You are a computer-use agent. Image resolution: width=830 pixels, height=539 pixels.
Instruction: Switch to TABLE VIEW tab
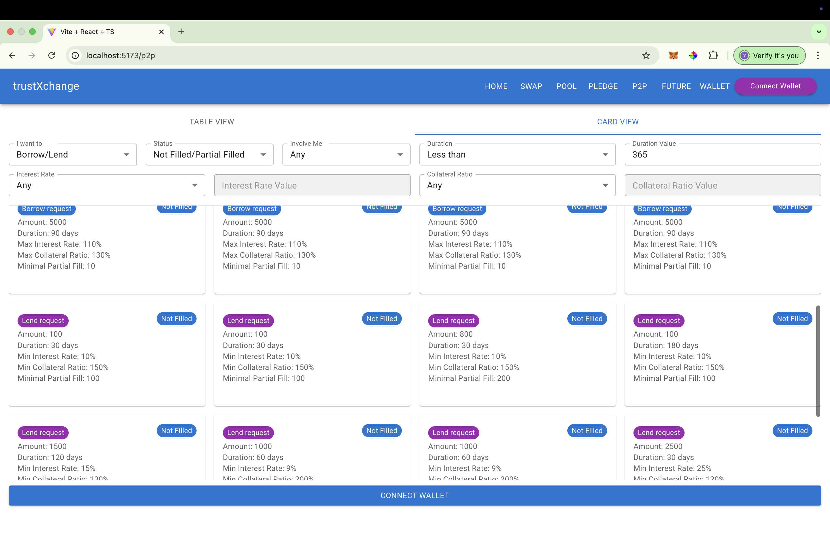212,122
